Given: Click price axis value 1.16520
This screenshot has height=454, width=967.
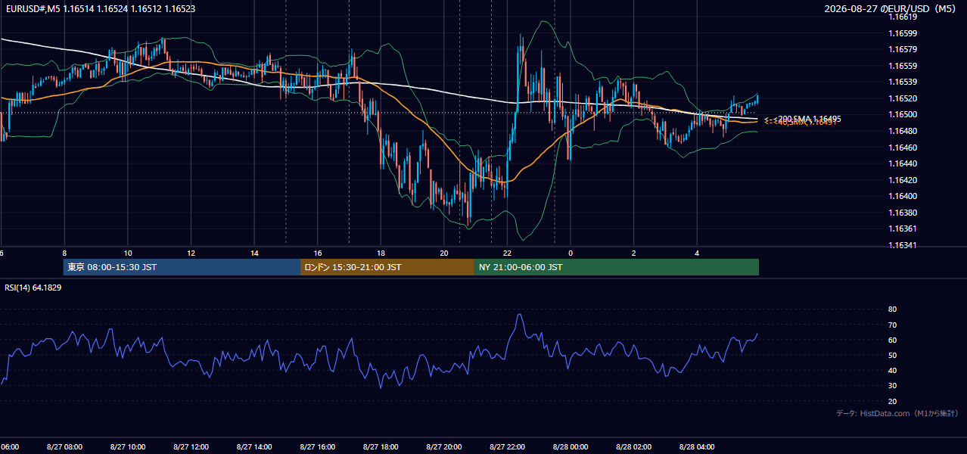Looking at the screenshot, I should pos(902,98).
